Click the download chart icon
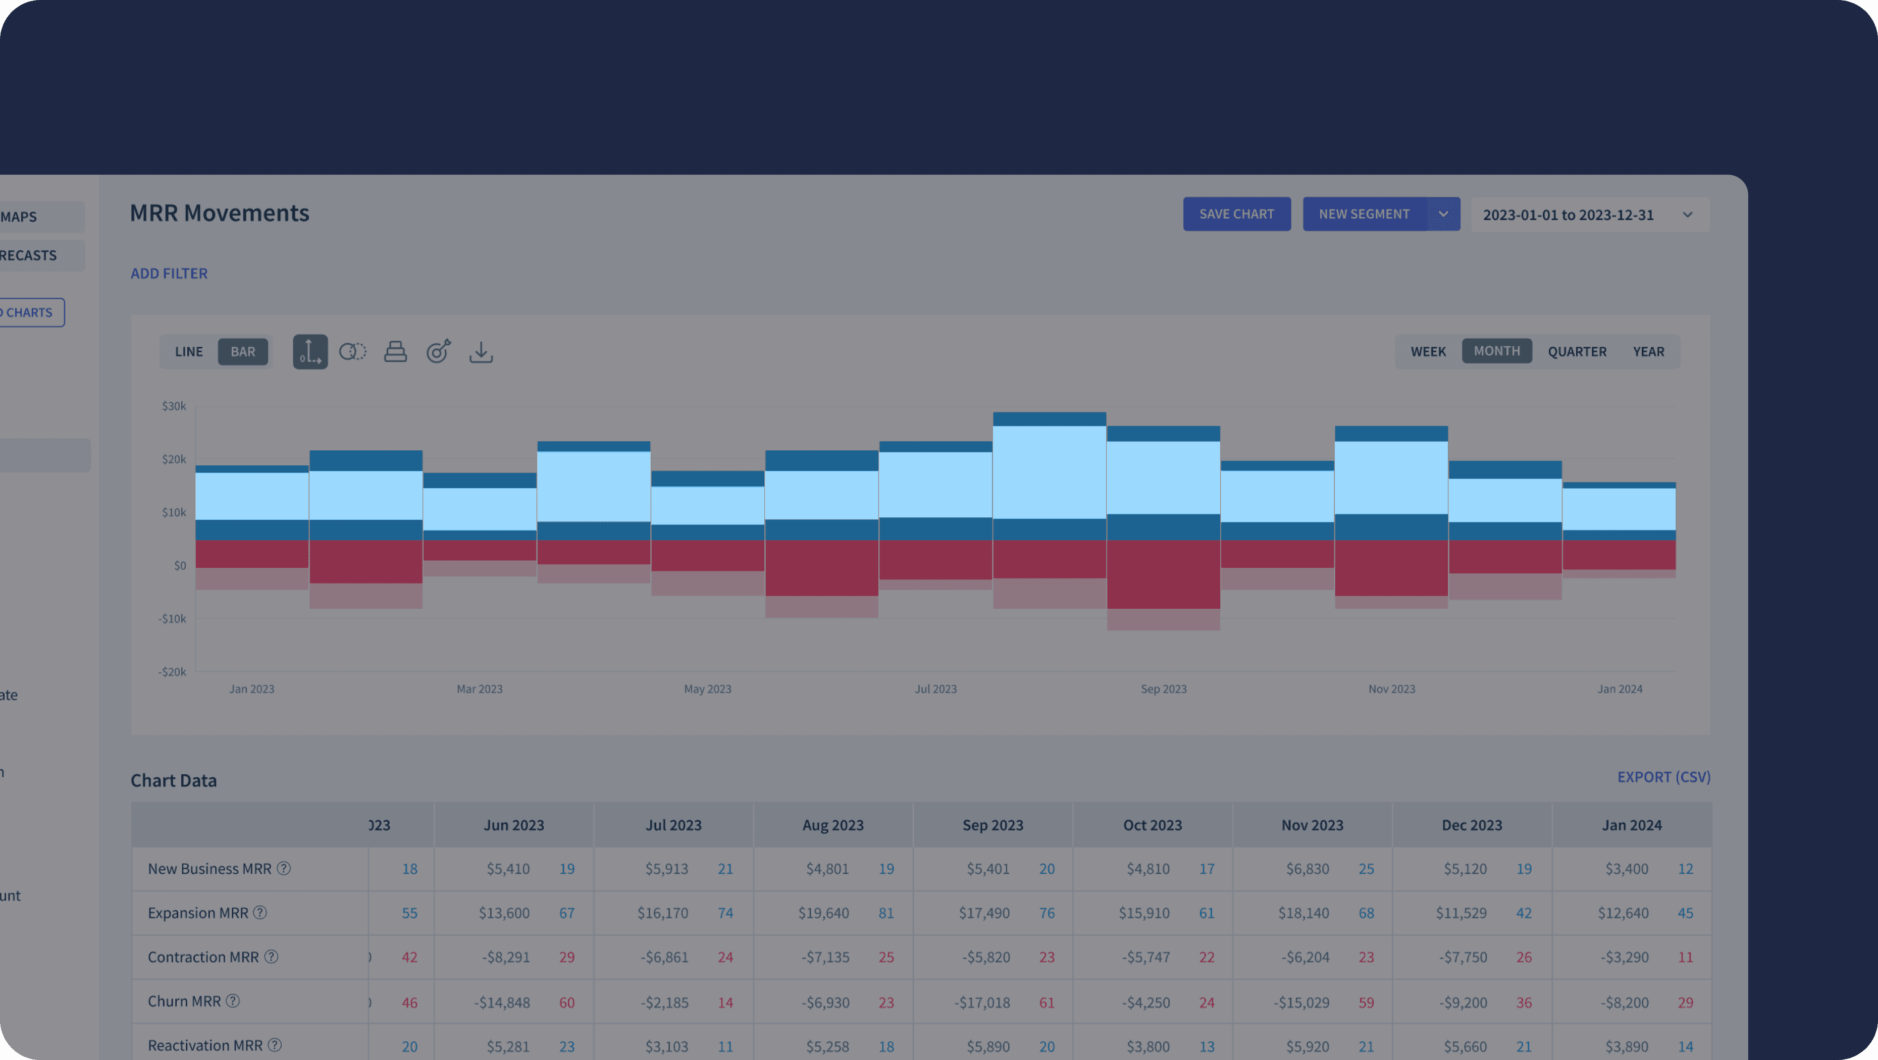Viewport: 1878px width, 1060px height. coord(481,352)
